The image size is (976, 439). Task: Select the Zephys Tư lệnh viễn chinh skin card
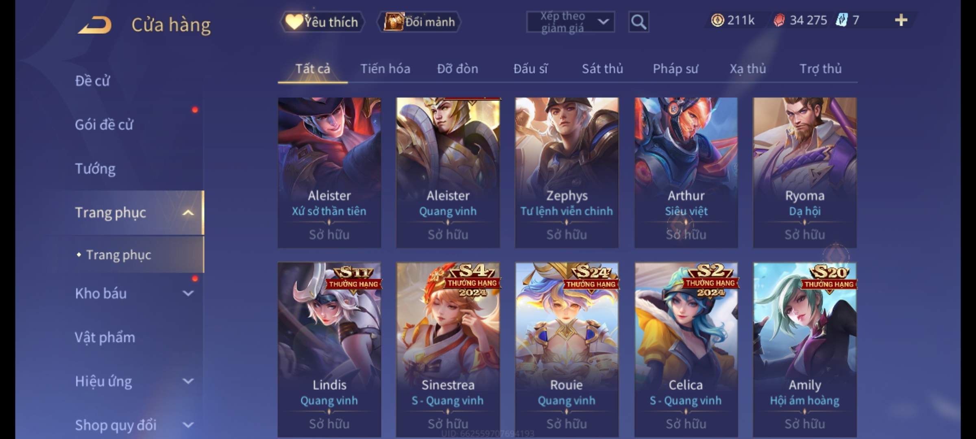pyautogui.click(x=566, y=173)
